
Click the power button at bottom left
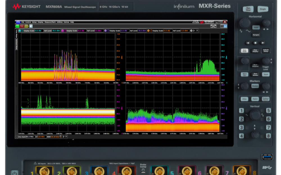(x=15, y=173)
